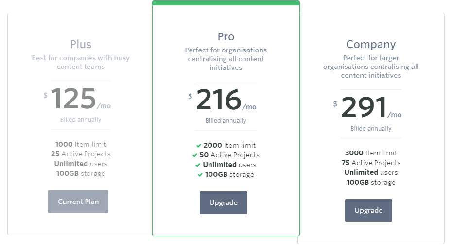Screen dimensions: 452x252
Task: Click the Pro description about centralising content
Action: pyautogui.click(x=226, y=59)
